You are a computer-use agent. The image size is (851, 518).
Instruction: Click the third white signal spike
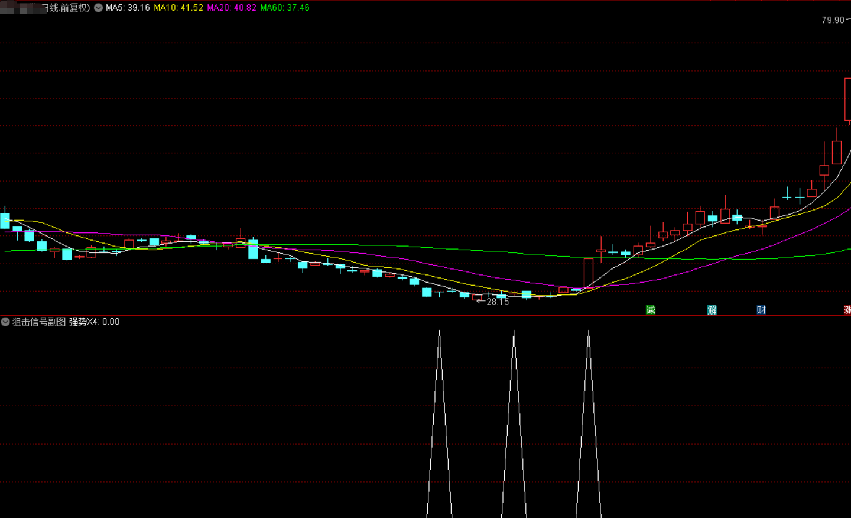tap(589, 424)
